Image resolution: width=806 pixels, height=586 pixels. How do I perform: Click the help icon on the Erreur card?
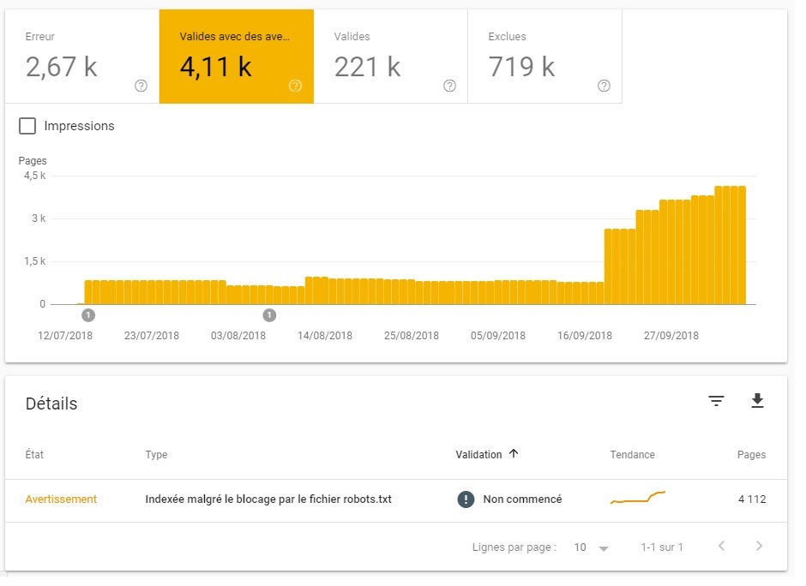click(141, 86)
